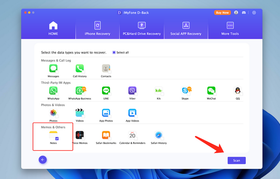The width and height of the screenshot is (280, 179).
Task: Switch to the HOME tab
Action: [53, 28]
